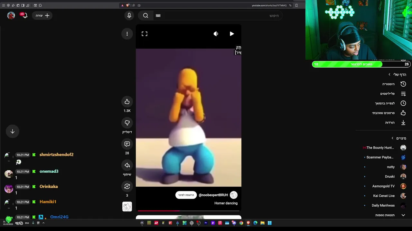Open the comments with 28 count
Screen dimensions: 412x231
127,144
